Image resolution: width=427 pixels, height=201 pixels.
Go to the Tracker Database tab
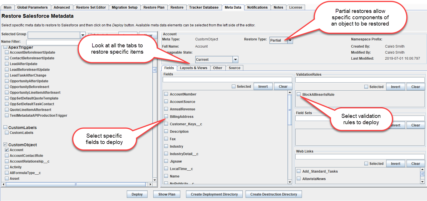[x=204, y=7]
